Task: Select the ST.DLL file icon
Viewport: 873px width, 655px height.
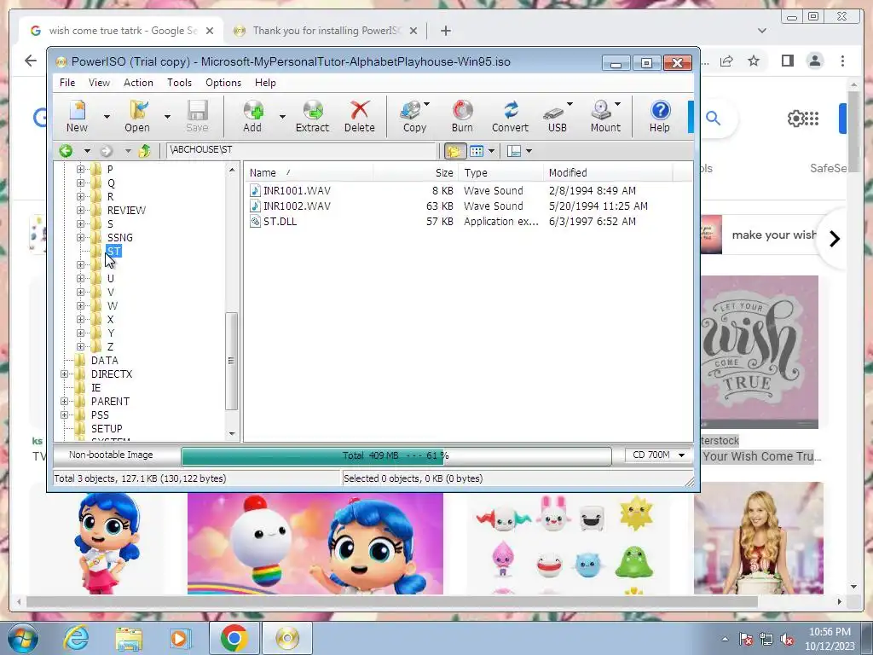Action: [255, 221]
